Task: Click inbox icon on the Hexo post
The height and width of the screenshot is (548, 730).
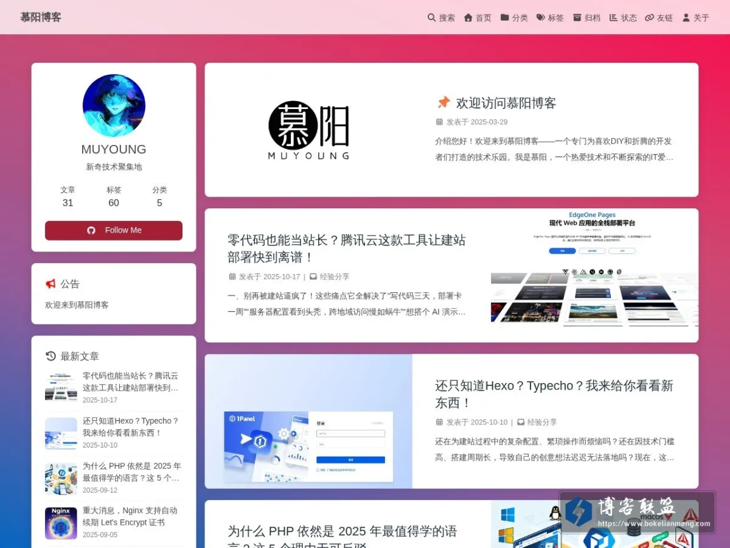Action: tap(521, 422)
